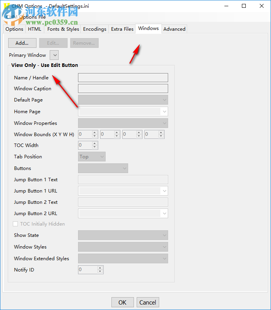Decrease the Window Bounds W value
Screen dimensions: 271x310
click(x=139, y=136)
